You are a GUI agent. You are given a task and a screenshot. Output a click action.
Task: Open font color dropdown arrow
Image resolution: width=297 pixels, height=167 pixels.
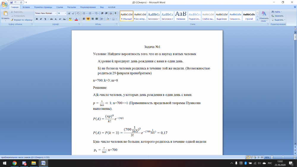click(x=79, y=19)
